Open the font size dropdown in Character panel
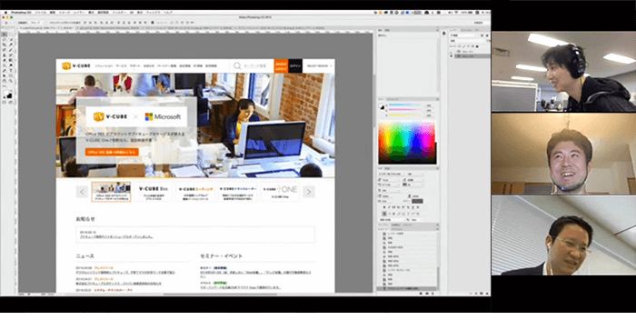Screen dimensions: 636x330 tap(391, 180)
